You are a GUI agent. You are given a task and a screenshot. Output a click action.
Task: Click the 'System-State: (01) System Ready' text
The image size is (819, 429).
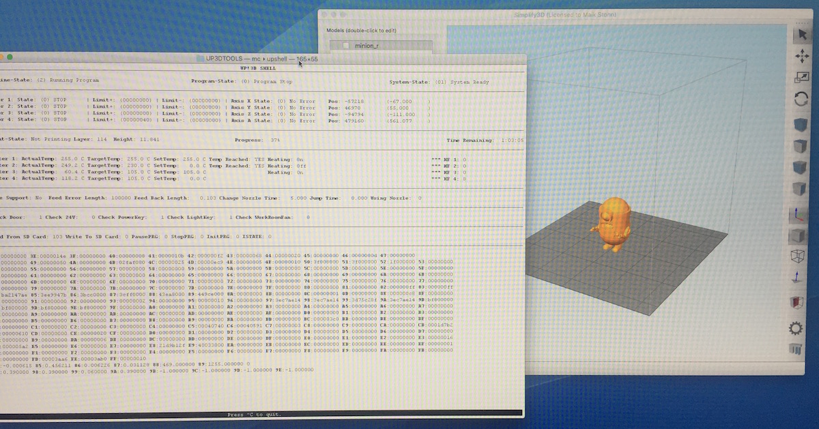click(439, 82)
